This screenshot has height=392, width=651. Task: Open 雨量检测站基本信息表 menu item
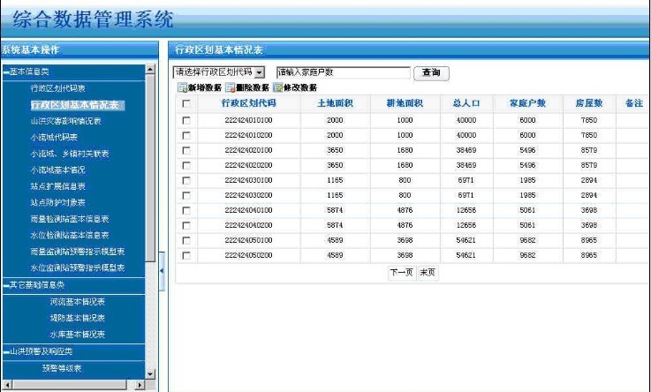69,219
